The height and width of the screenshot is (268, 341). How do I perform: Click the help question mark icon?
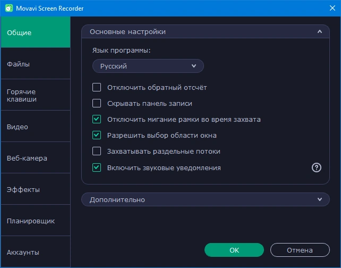pos(317,167)
